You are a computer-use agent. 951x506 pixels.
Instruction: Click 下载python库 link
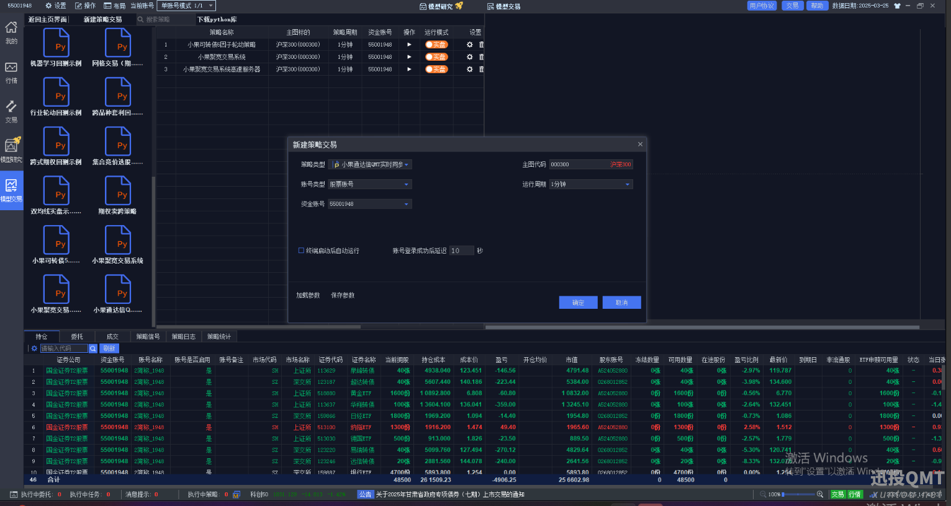(217, 19)
